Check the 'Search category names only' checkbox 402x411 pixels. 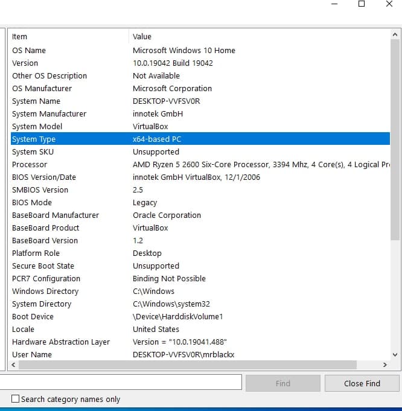(16, 399)
